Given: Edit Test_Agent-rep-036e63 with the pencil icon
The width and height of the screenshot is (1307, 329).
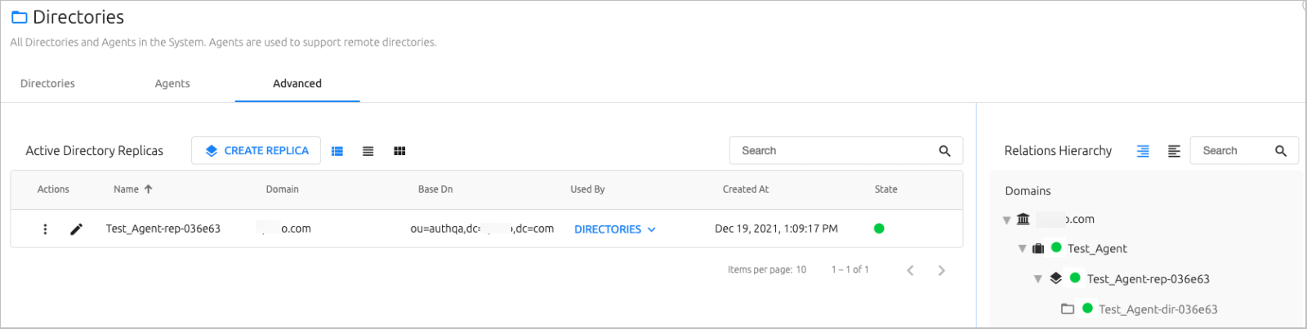Looking at the screenshot, I should pos(76,229).
